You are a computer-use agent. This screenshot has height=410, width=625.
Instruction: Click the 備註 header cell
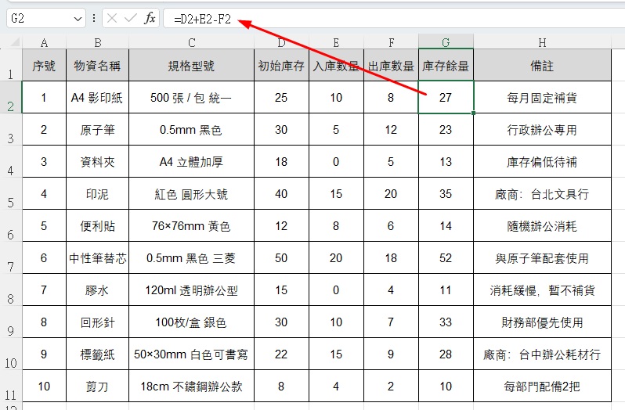(x=542, y=65)
